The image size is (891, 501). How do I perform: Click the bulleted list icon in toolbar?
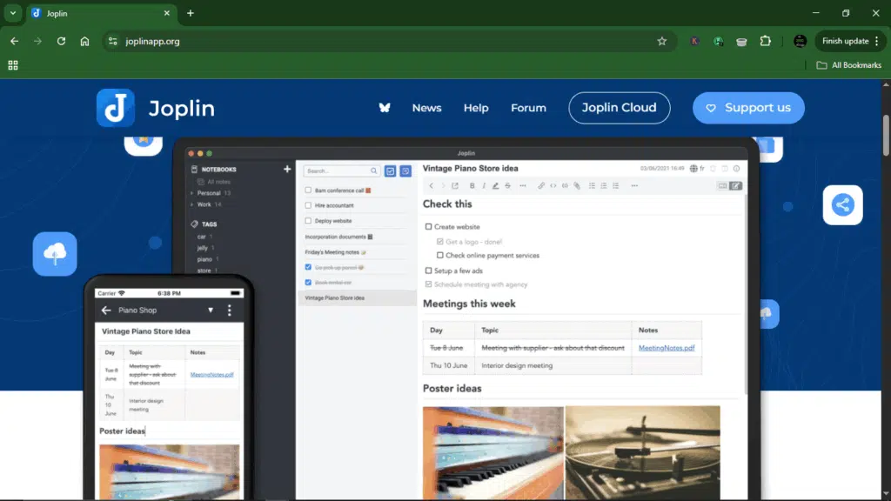pyautogui.click(x=592, y=186)
